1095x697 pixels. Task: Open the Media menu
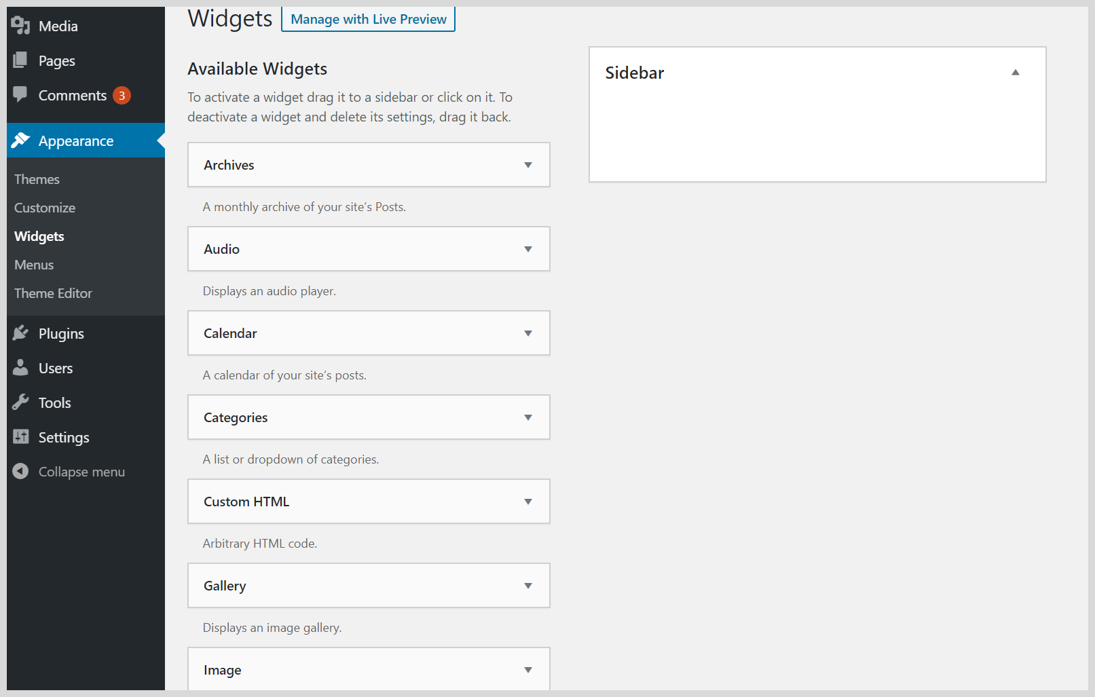[x=86, y=26]
